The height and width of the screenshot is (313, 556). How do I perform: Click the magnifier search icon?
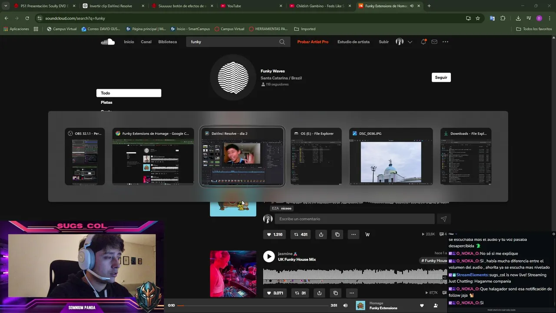click(282, 42)
